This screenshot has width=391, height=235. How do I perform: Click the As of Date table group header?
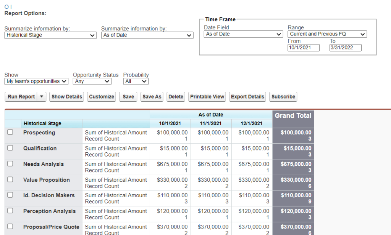tap(211, 115)
